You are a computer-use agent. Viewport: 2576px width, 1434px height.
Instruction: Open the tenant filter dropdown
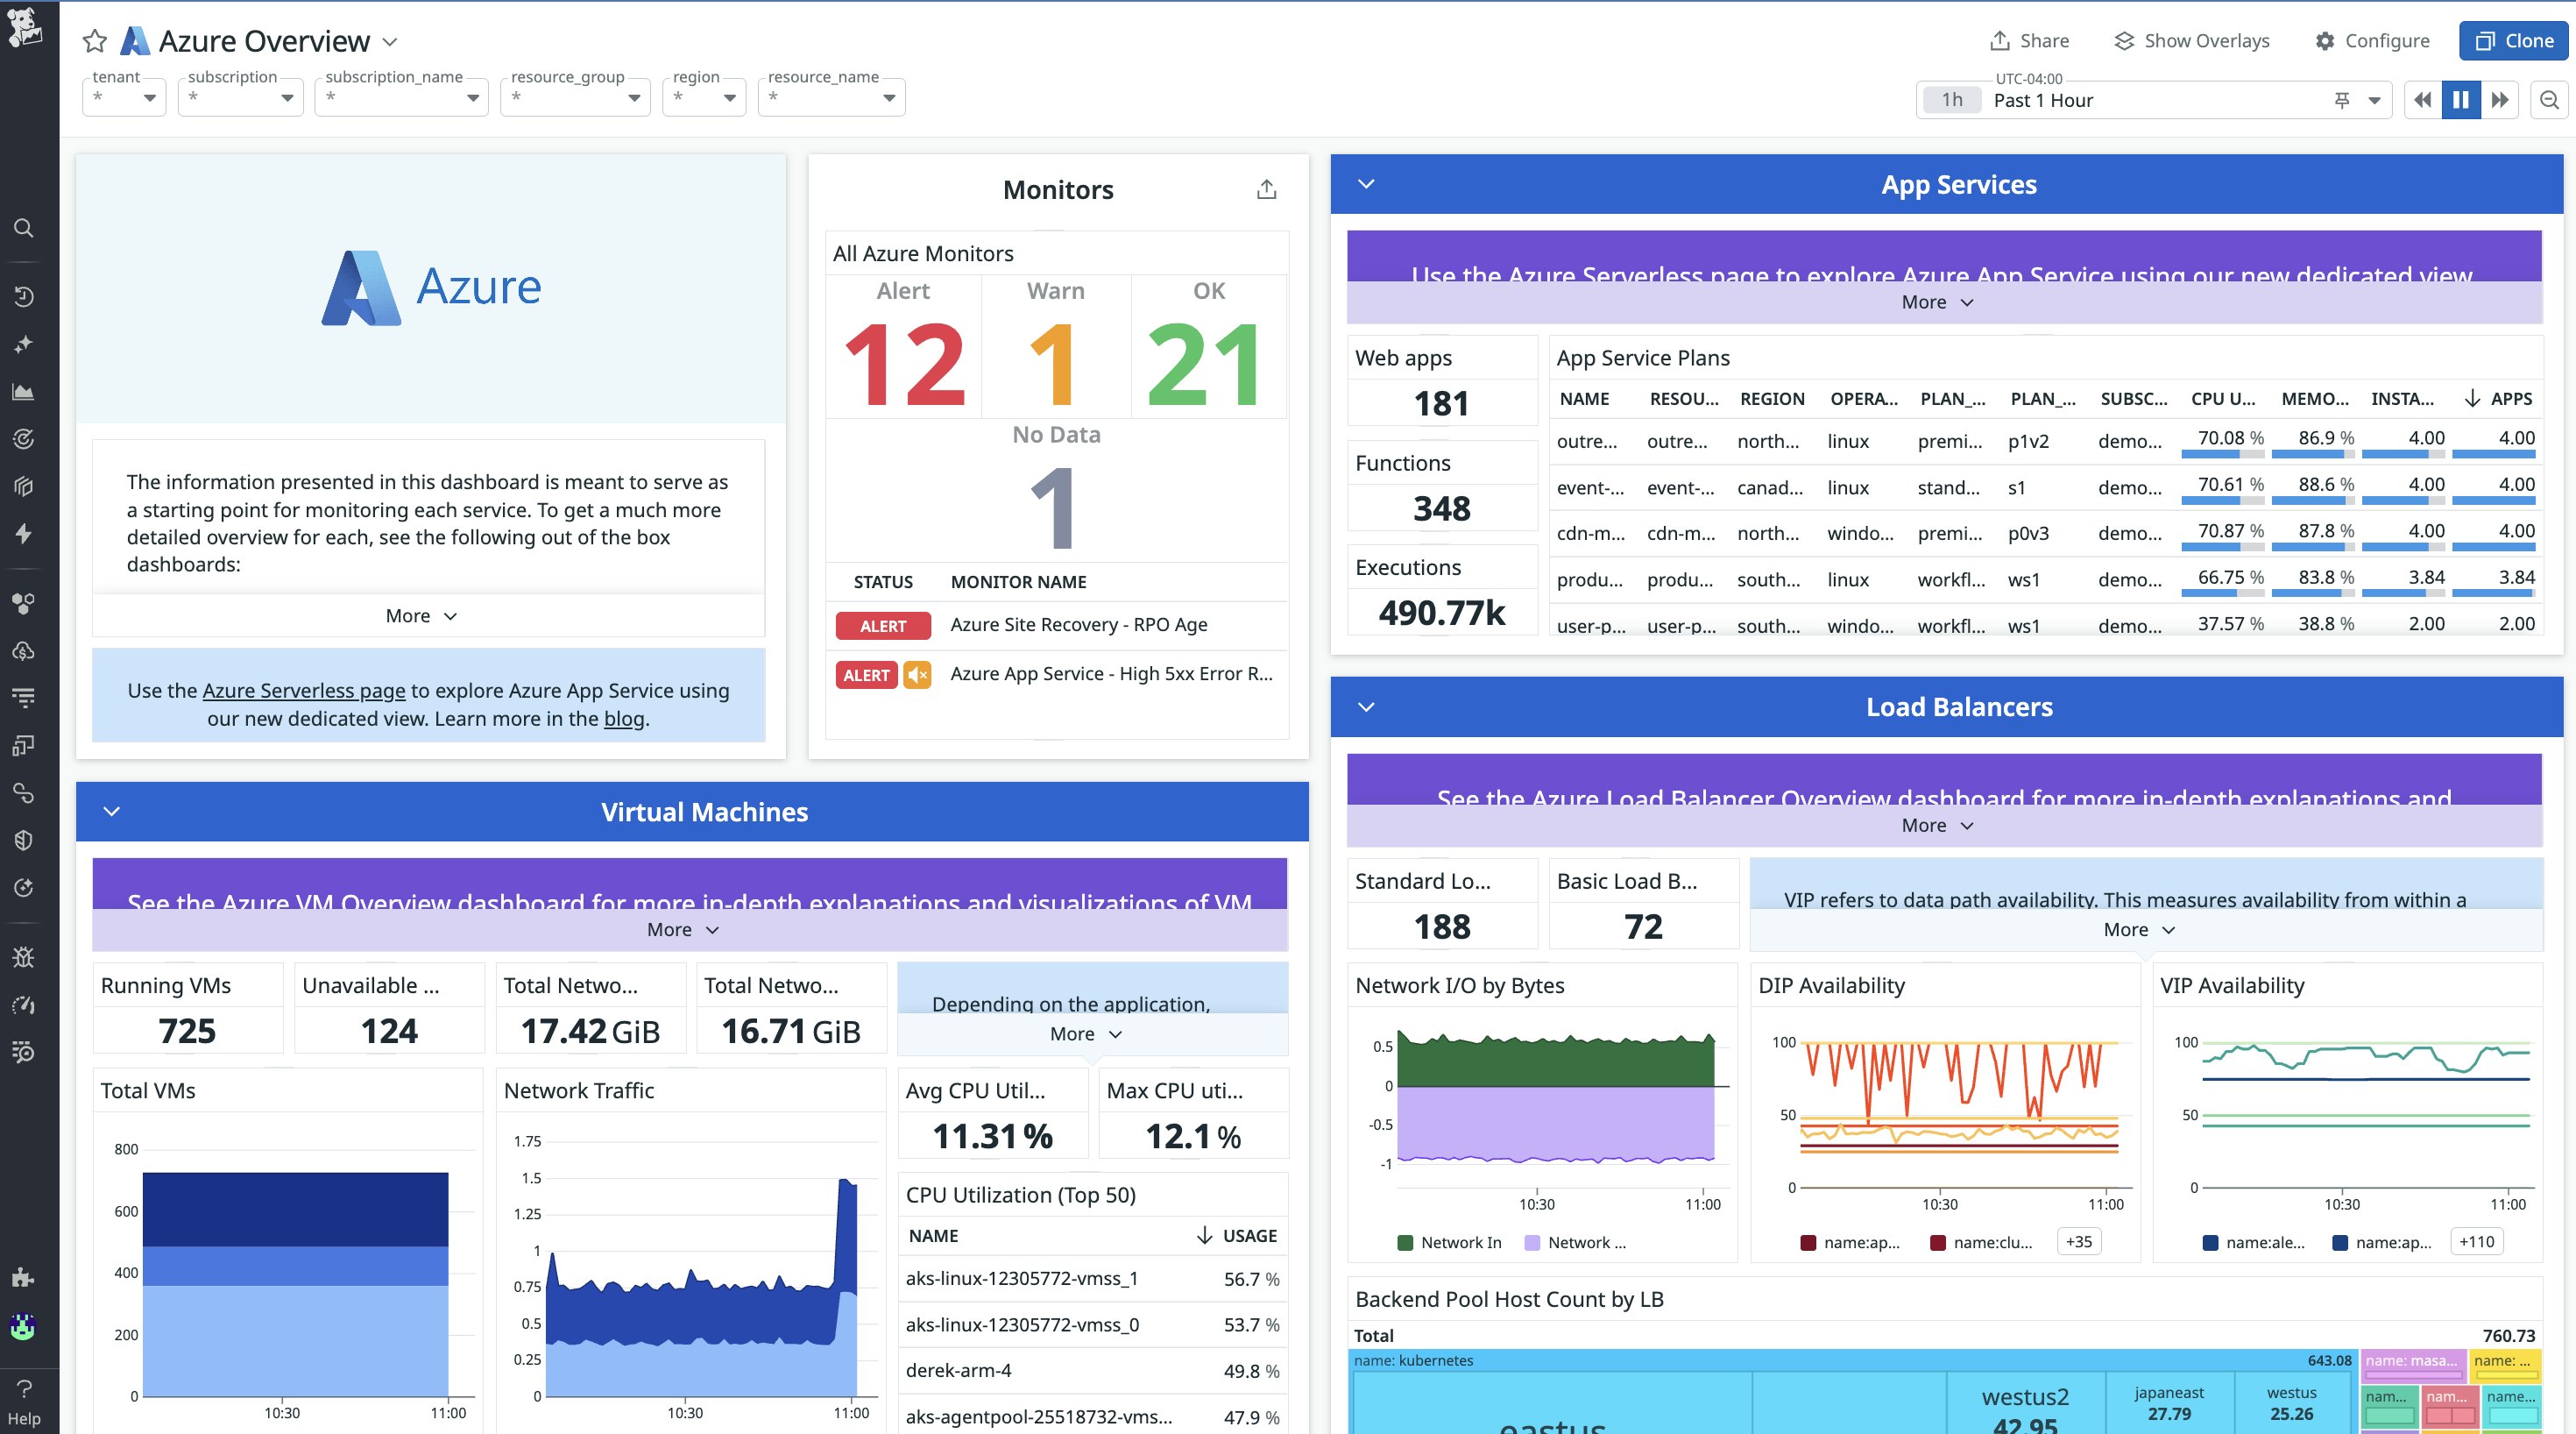click(x=124, y=98)
